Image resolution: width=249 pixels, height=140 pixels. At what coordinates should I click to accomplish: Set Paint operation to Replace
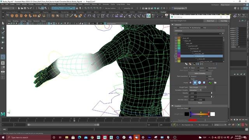click(x=189, y=76)
